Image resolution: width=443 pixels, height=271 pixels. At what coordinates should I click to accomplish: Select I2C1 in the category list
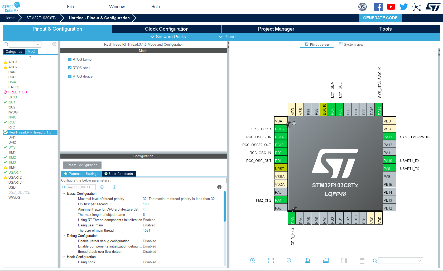(x=12, y=102)
